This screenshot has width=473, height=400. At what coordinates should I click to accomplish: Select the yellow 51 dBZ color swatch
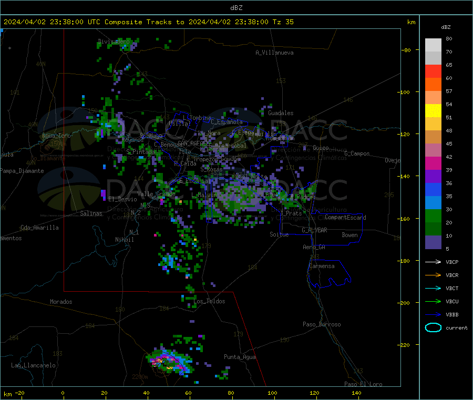(x=433, y=111)
